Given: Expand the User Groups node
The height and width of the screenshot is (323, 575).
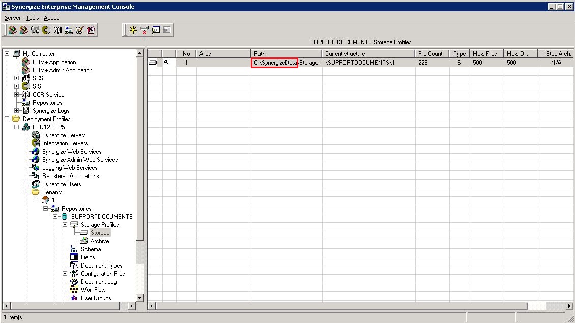Looking at the screenshot, I should click(65, 298).
